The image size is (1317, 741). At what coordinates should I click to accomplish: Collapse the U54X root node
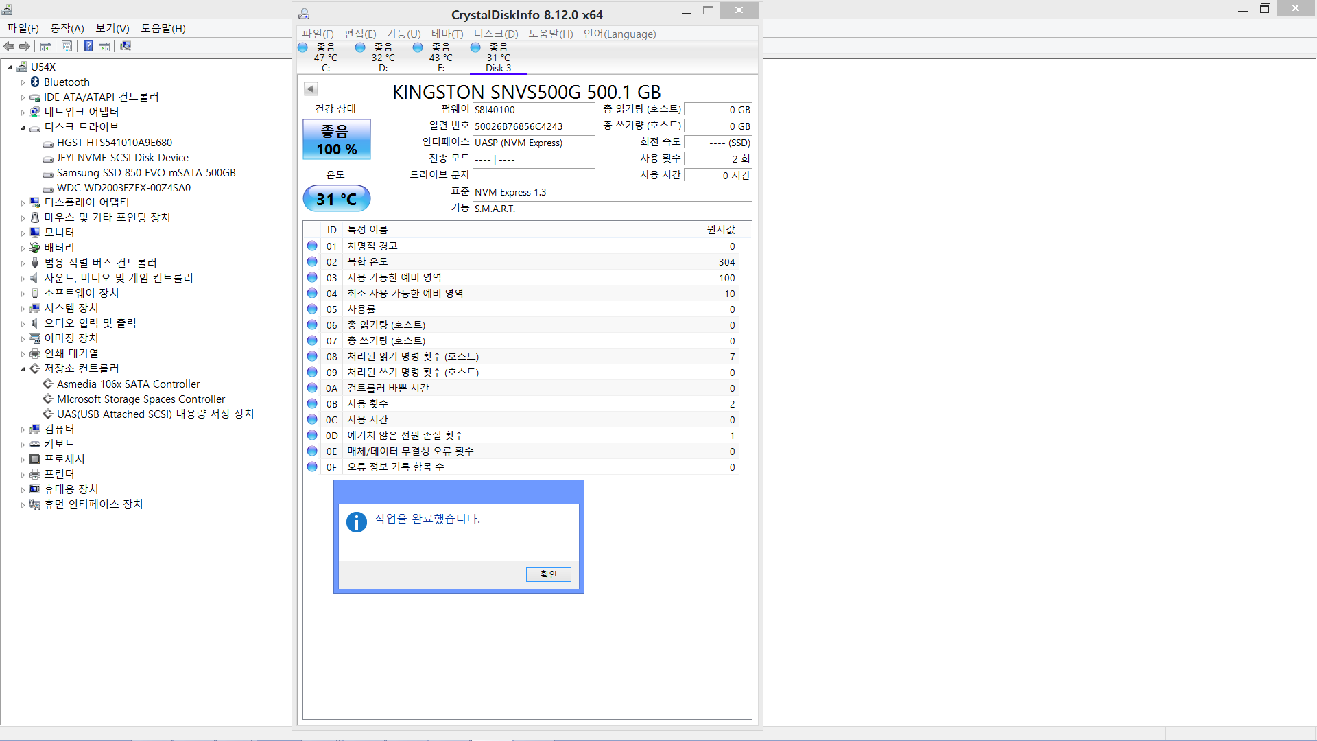click(x=10, y=67)
